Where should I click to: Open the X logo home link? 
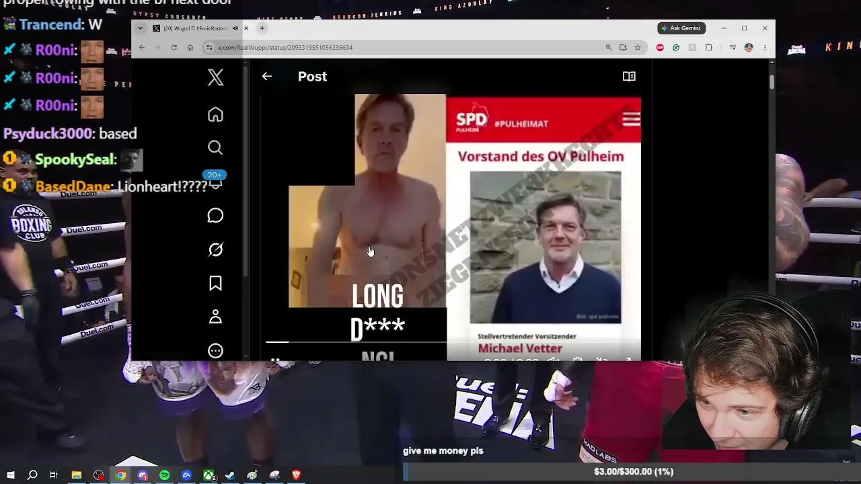pyautogui.click(x=215, y=77)
